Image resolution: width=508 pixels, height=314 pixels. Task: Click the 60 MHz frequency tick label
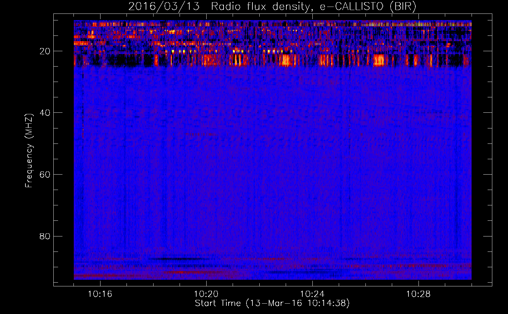click(45, 175)
